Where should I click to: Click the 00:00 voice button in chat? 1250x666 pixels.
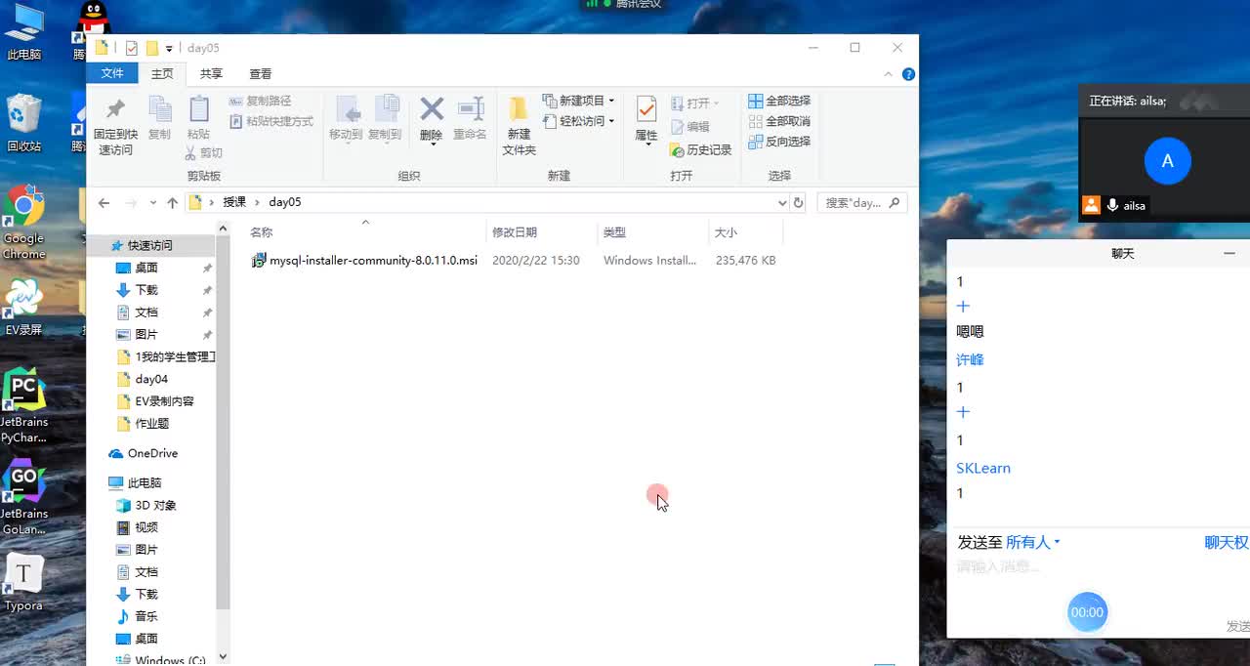pos(1087,612)
